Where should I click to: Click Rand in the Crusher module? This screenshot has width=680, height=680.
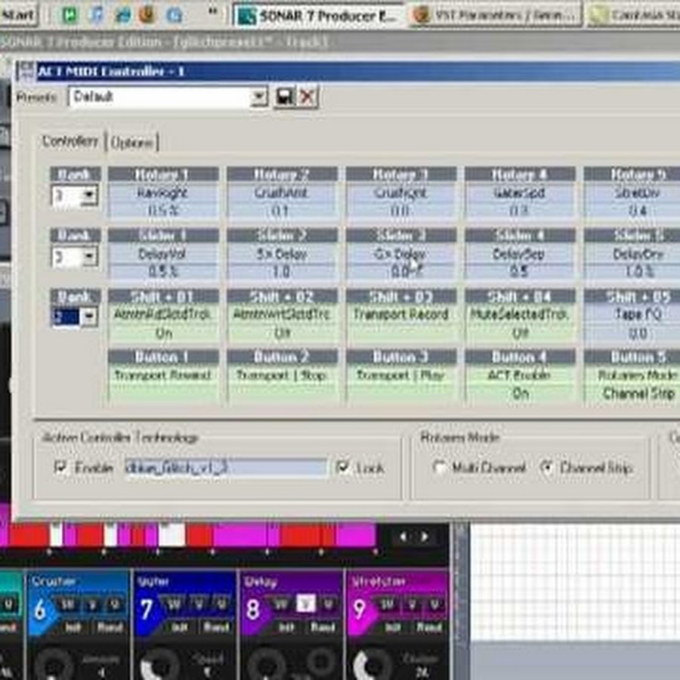coord(110,627)
